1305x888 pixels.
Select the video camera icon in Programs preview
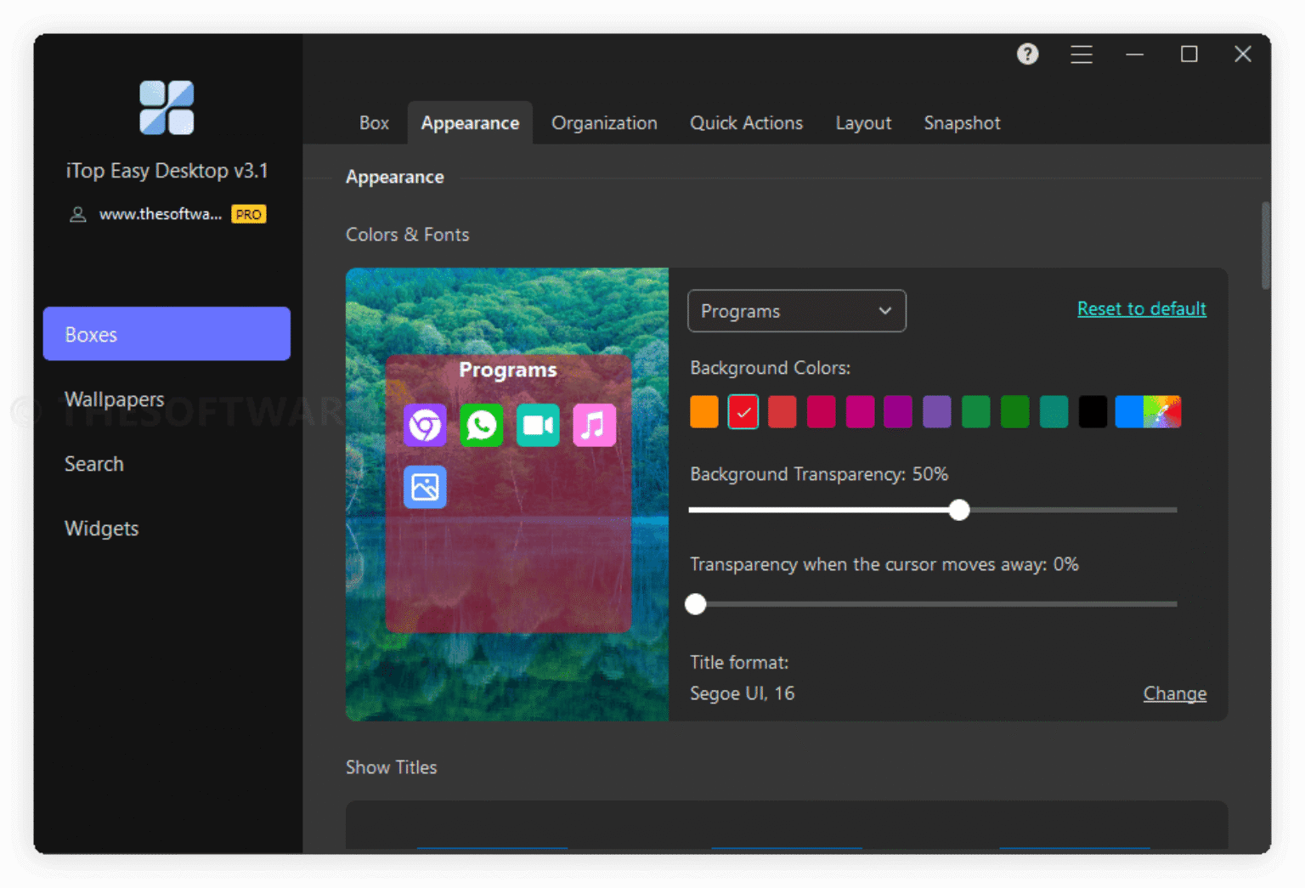click(538, 426)
